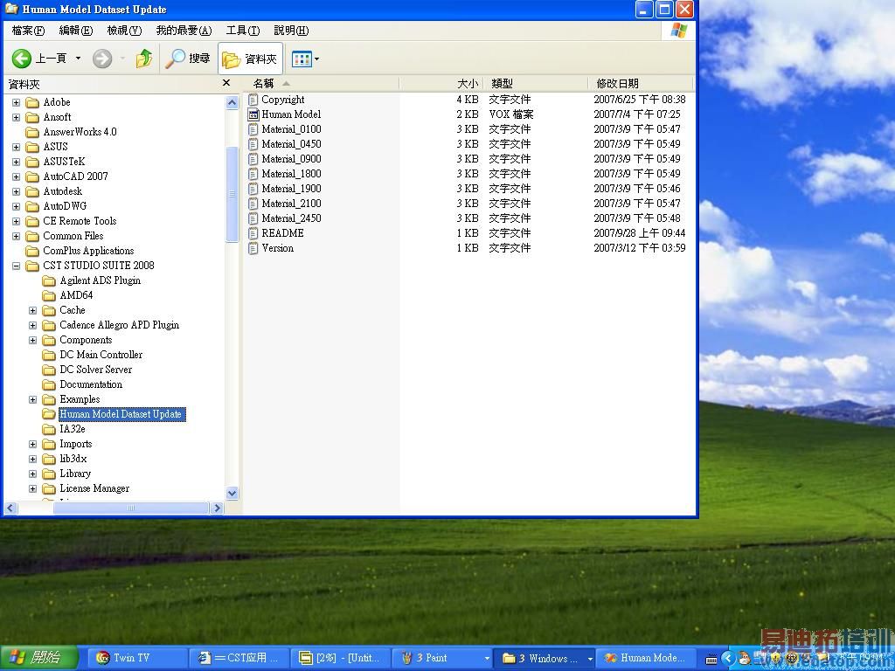
Task: Close the 資料夾 folder tree pane
Action: click(x=226, y=83)
